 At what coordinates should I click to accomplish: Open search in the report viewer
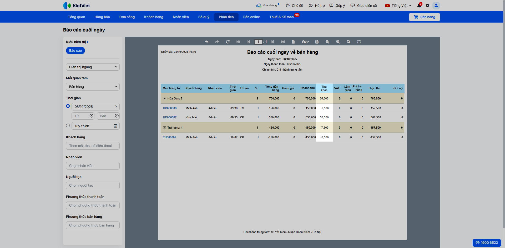[x=349, y=42]
